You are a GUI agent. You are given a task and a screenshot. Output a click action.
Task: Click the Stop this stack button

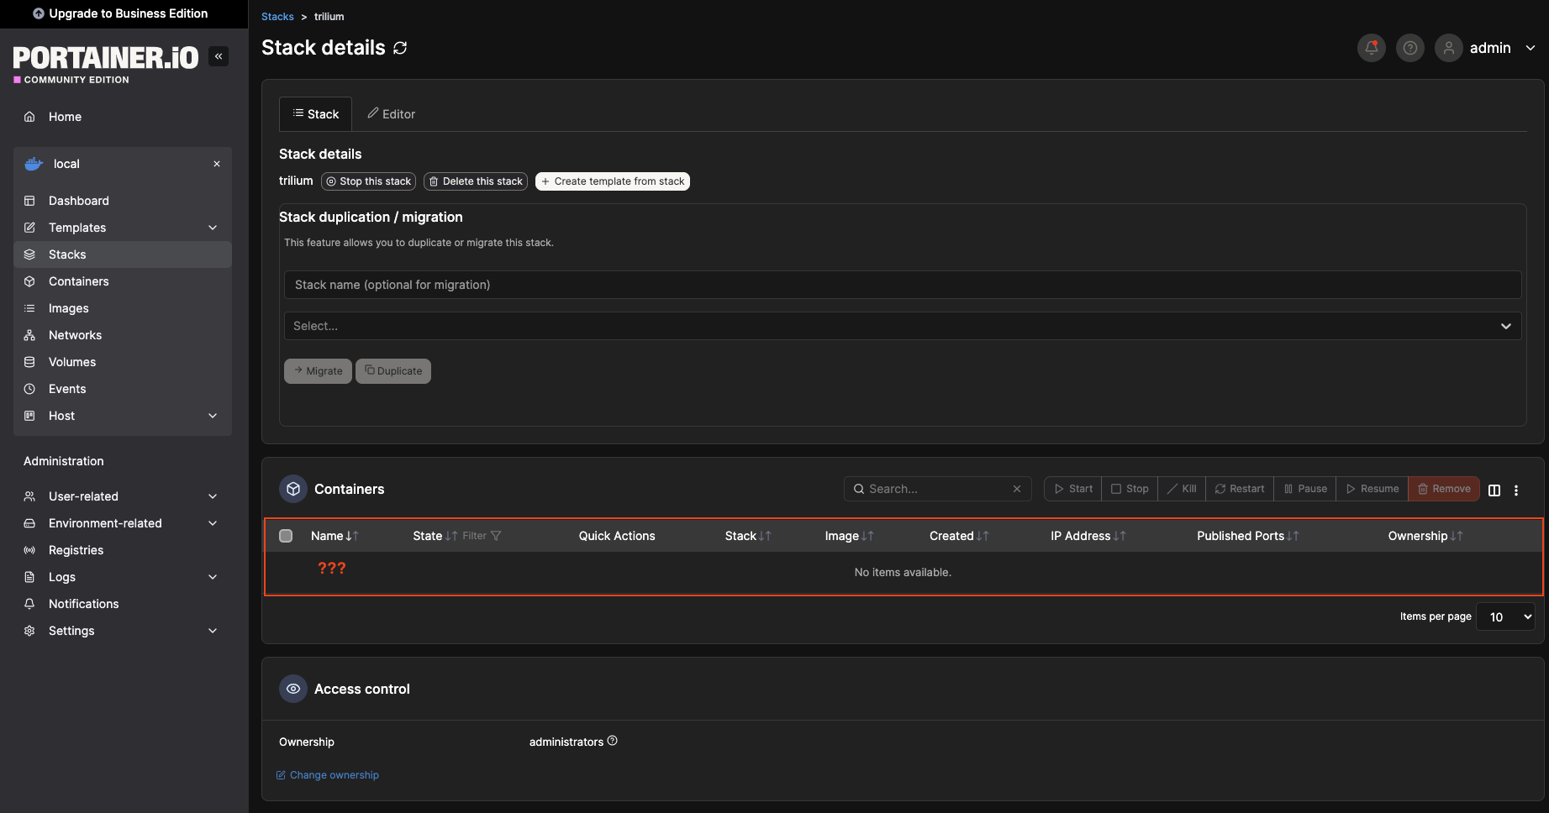368,181
